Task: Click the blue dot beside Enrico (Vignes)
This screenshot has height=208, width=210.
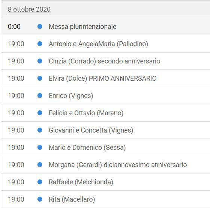Action: pos(40,96)
